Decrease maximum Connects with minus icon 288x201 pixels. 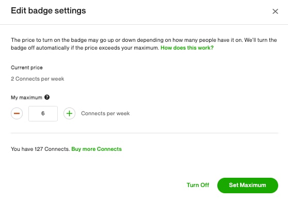(17, 114)
